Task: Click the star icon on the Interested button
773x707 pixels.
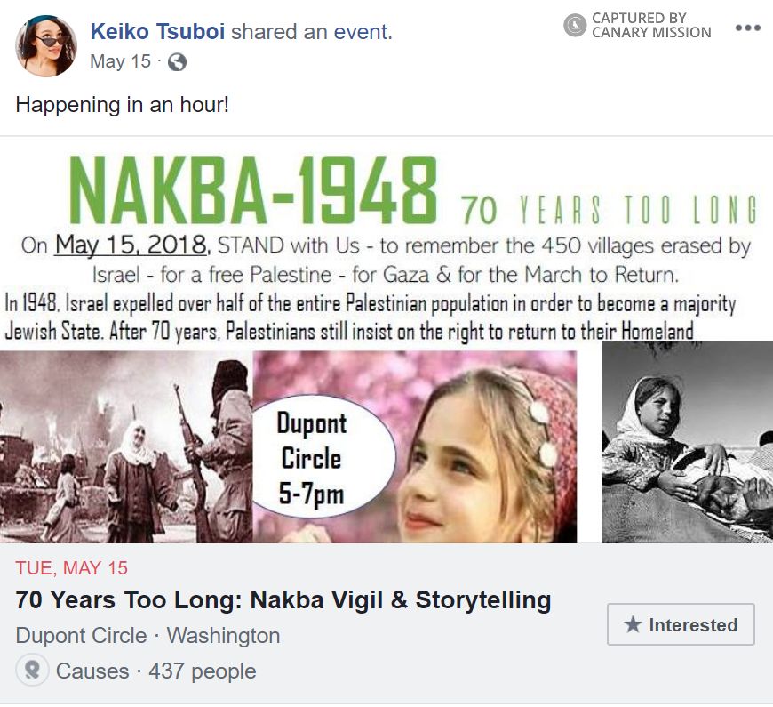Action: click(x=633, y=625)
